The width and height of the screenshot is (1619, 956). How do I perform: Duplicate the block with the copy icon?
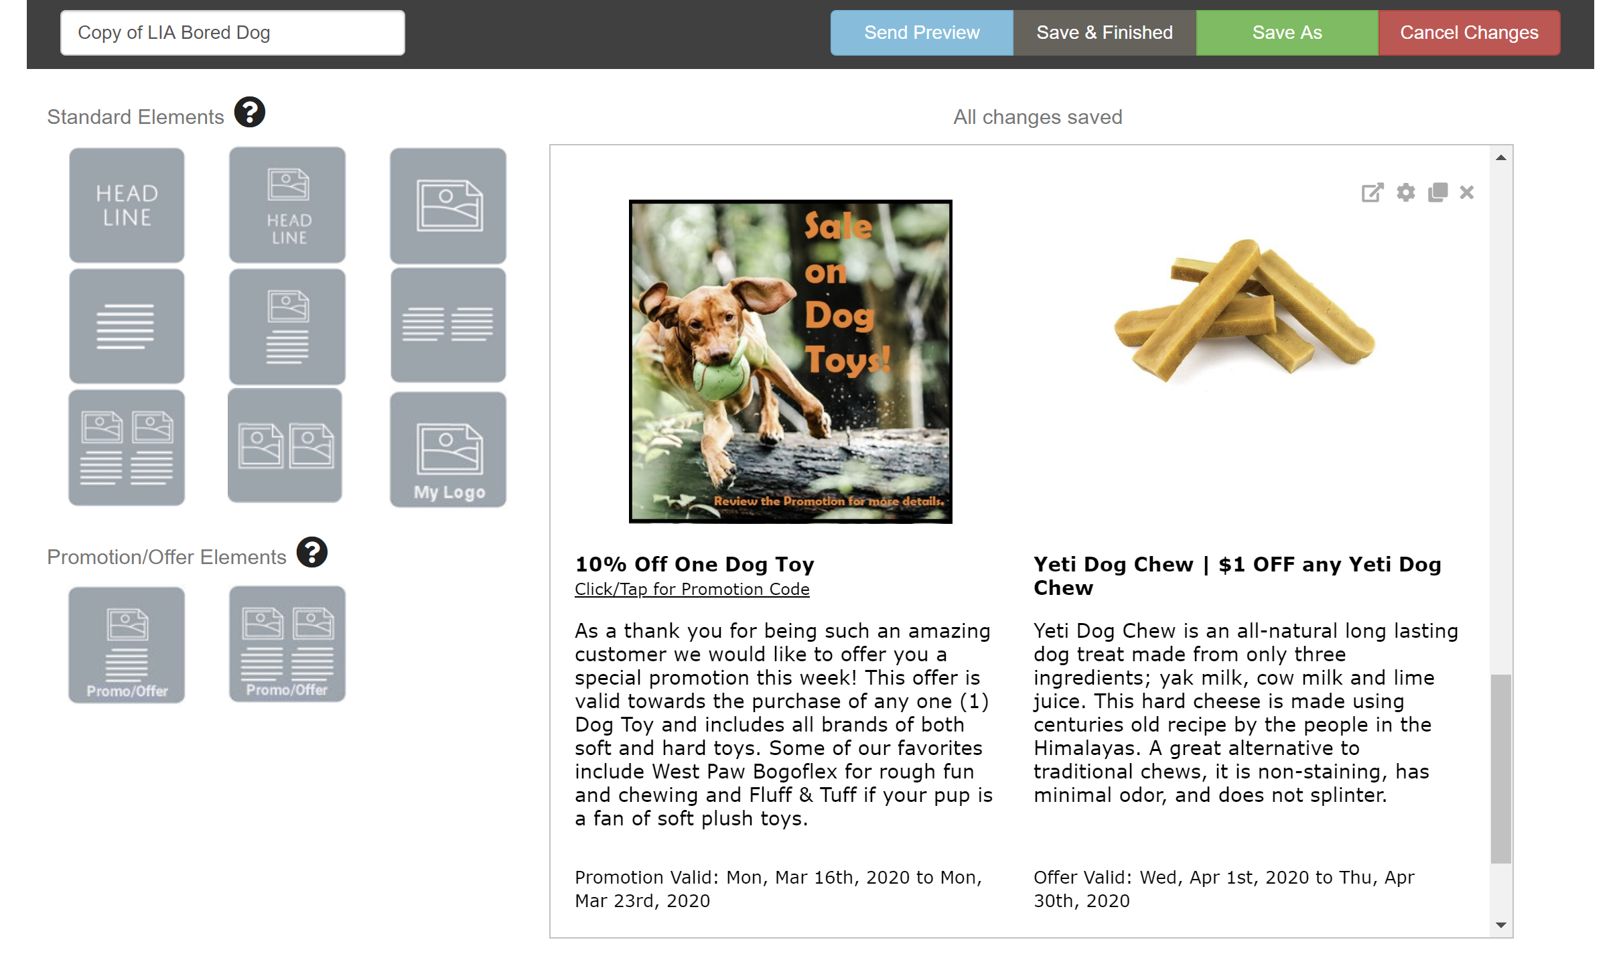[1437, 193]
